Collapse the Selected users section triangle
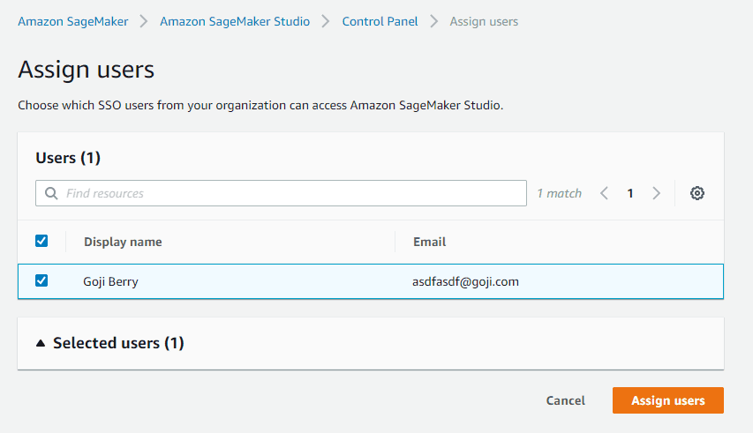Screen dimensions: 753x433 (x=41, y=343)
